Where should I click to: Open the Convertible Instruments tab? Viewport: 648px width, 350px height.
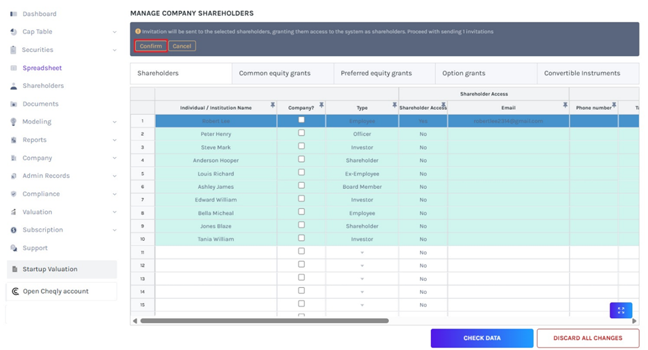point(581,73)
